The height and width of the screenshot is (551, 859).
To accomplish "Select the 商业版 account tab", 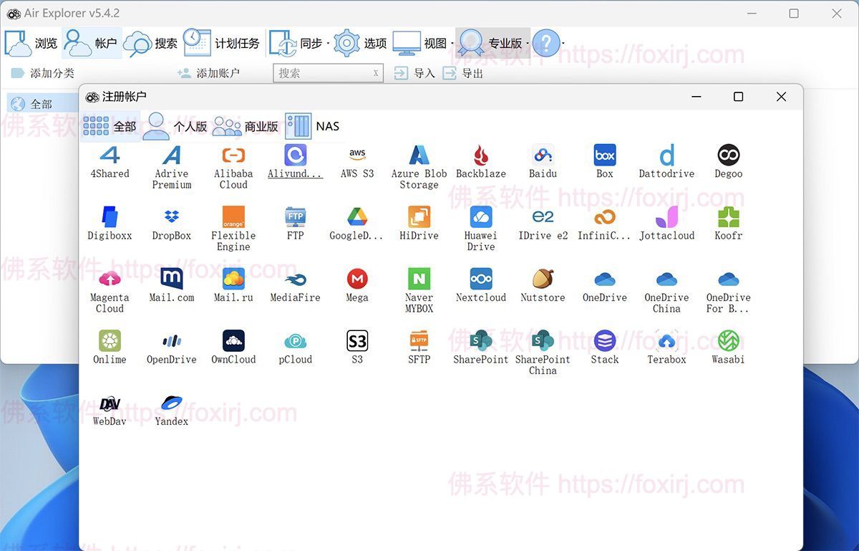I will pos(247,126).
